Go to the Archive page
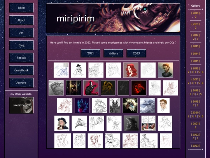Image resolution: width=210 pixels, height=158 pixels. [x=21, y=83]
